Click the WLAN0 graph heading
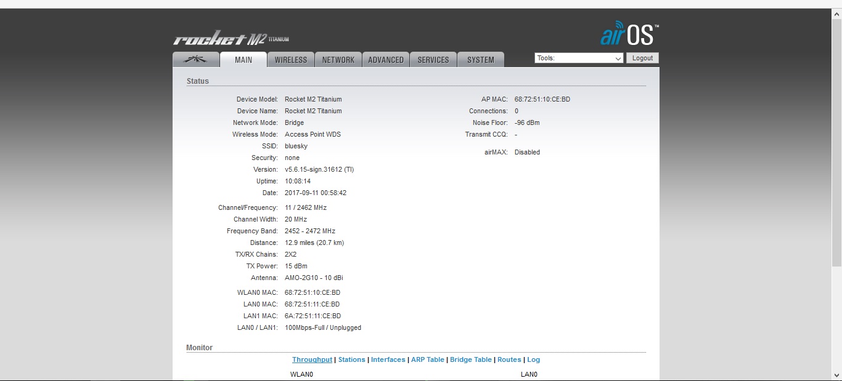 [x=302, y=374]
